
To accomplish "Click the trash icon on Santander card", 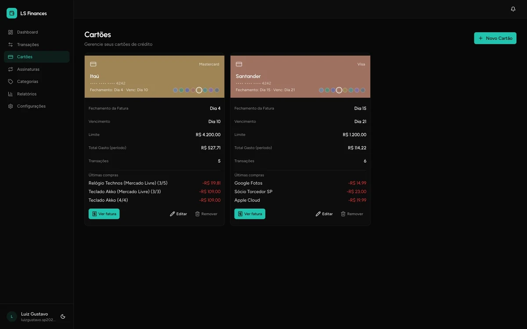I will [343, 214].
